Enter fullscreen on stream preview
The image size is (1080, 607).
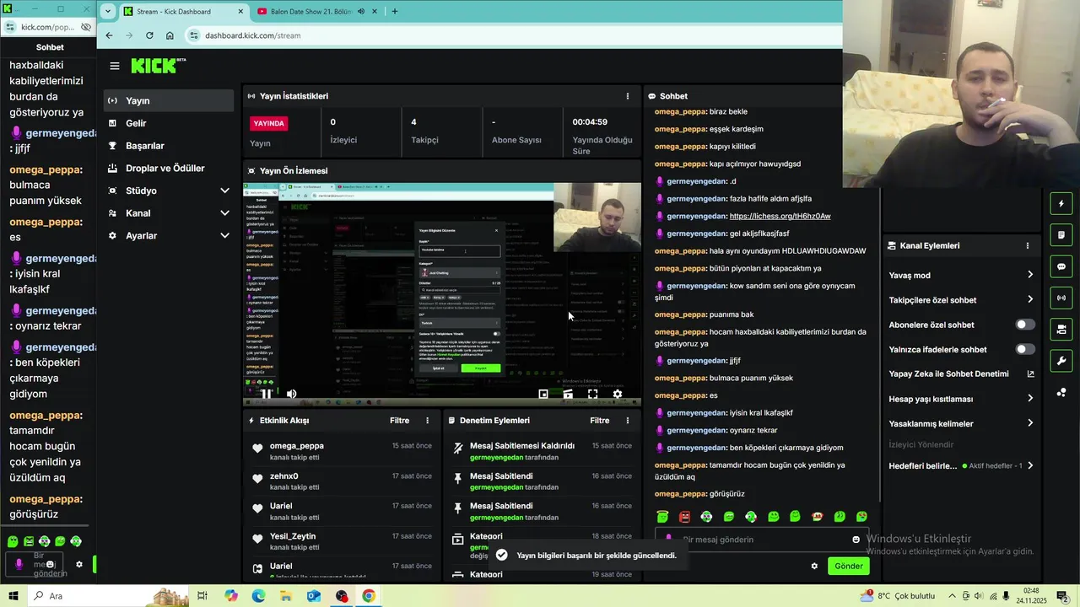593,394
